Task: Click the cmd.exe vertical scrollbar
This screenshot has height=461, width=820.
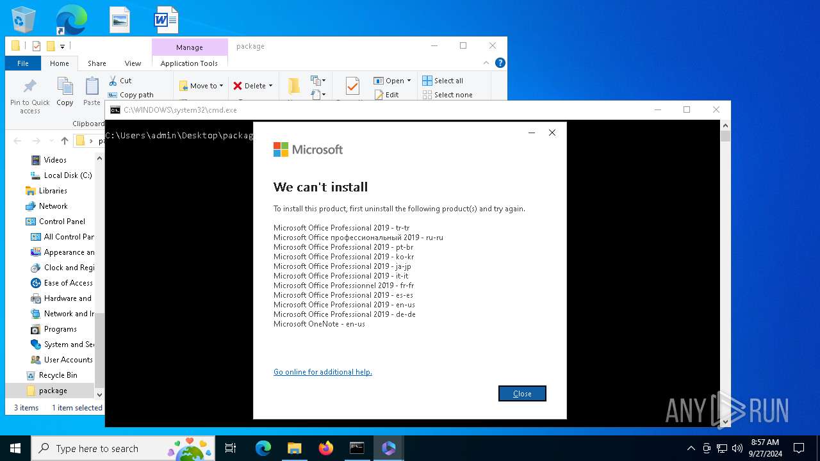Action: [725, 274]
